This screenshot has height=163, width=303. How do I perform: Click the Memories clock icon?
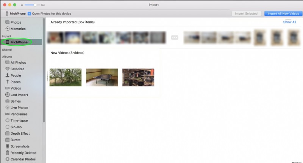point(7,29)
